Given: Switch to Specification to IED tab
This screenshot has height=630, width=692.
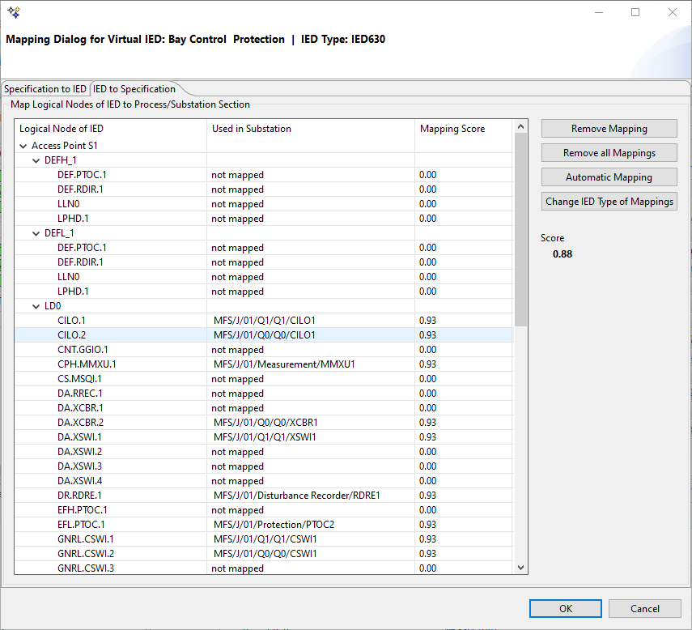Looking at the screenshot, I should (x=45, y=89).
